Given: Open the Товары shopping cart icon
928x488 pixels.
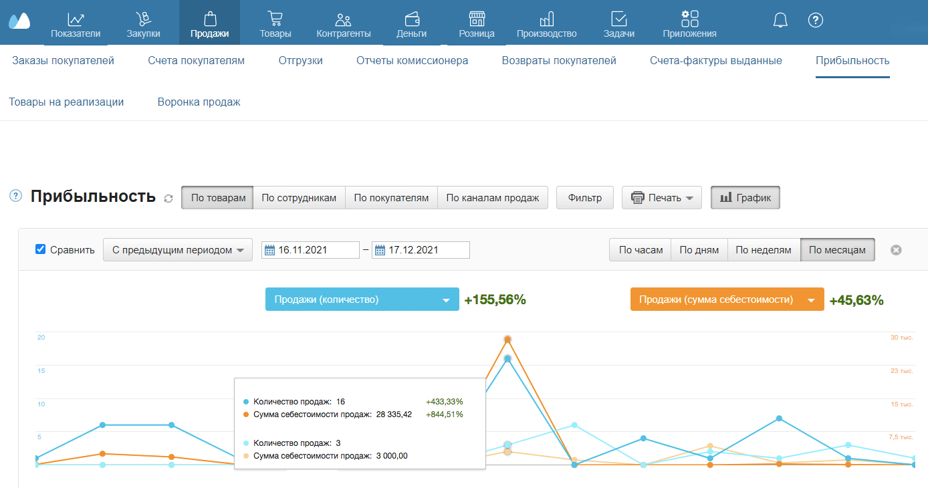Looking at the screenshot, I should tap(275, 19).
